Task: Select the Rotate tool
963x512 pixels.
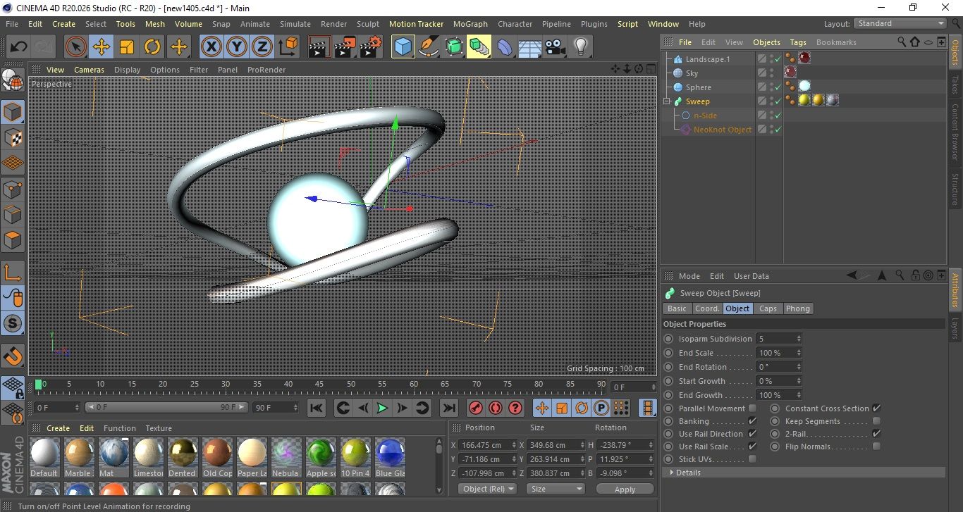Action: click(152, 47)
